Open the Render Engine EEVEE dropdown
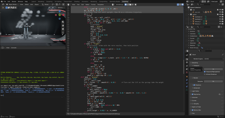 tap(214, 59)
